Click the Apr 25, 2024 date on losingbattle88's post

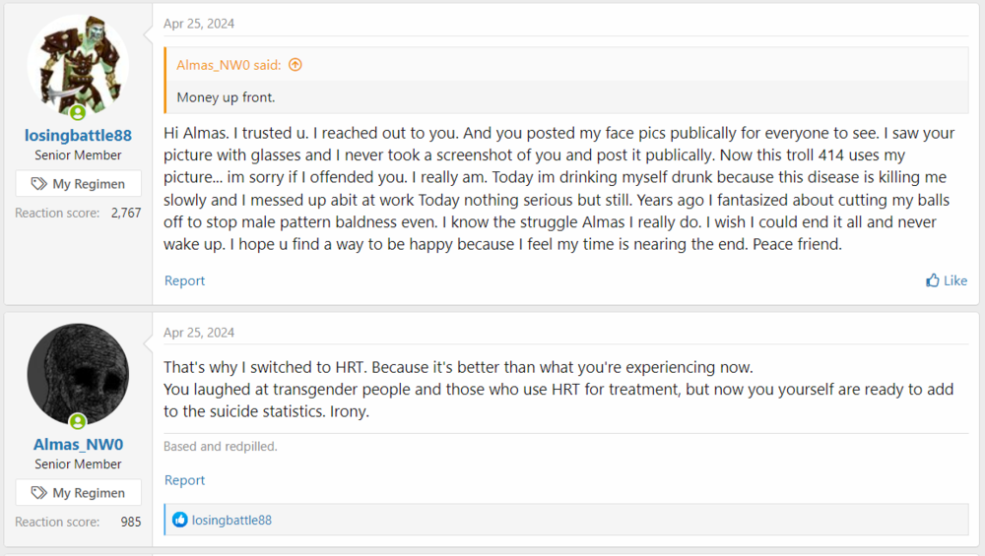[x=199, y=24]
